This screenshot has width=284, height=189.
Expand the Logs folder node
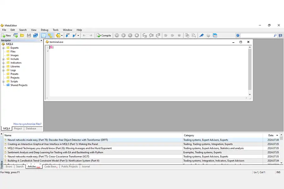pos(3,70)
